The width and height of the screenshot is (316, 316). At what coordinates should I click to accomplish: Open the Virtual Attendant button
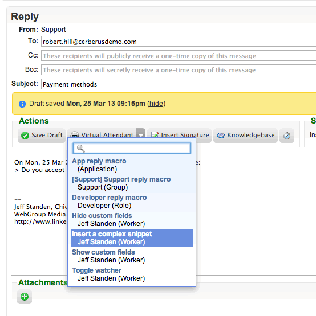pyautogui.click(x=102, y=133)
